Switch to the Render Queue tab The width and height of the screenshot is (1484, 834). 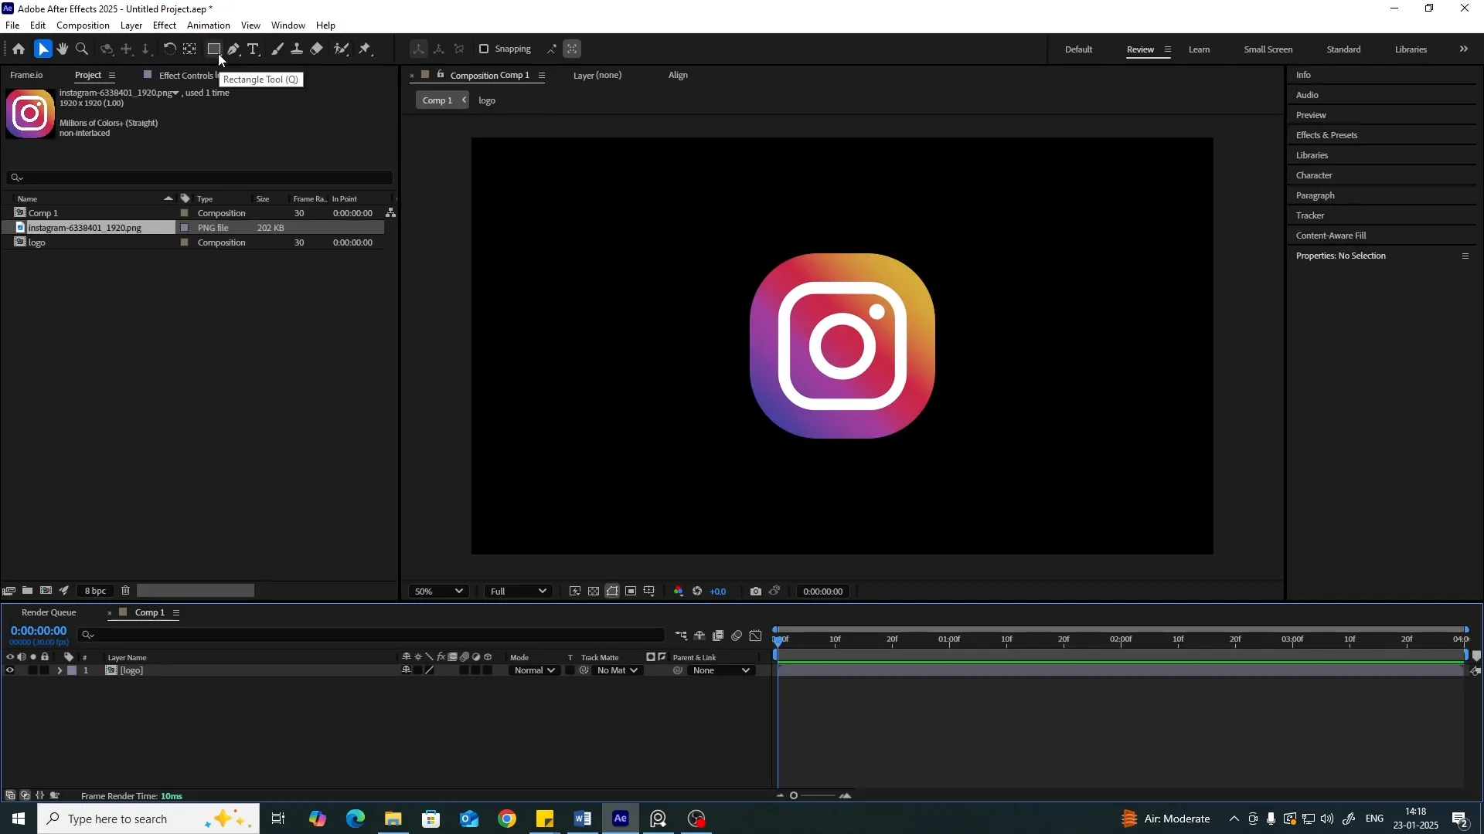point(49,612)
